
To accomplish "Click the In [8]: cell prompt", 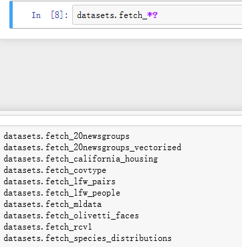I will click(x=49, y=15).
